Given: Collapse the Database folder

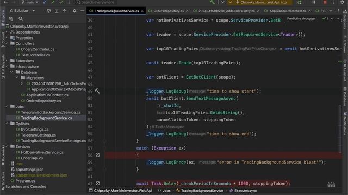Looking at the screenshot, I should (11, 72).
